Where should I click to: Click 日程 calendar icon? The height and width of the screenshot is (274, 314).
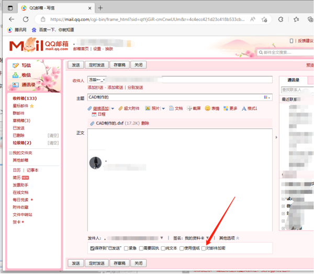click(x=94, y=114)
